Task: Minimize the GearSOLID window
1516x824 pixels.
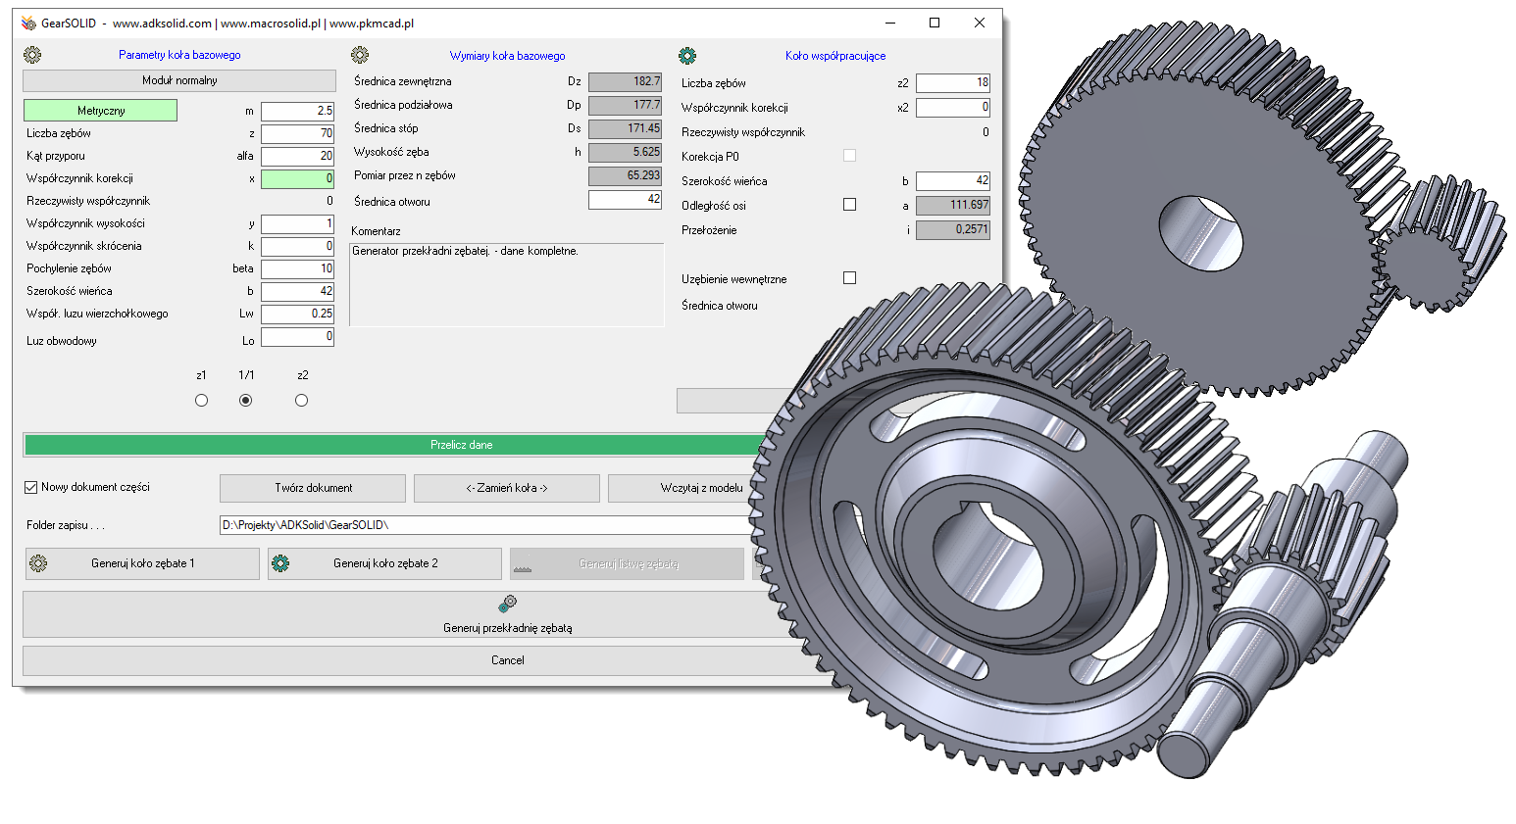Action: 890,23
